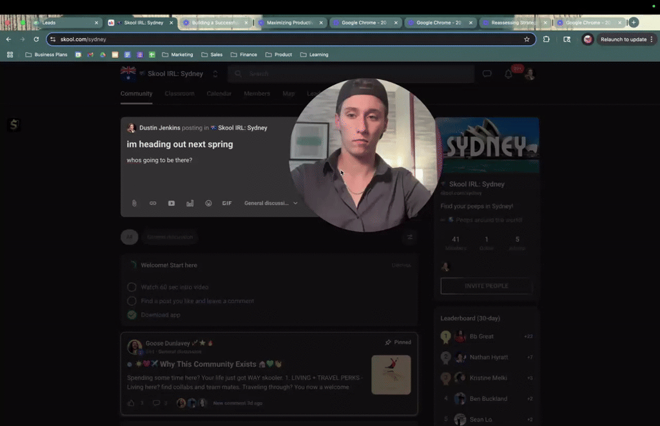Image resolution: width=660 pixels, height=426 pixels.
Task: Switch to the Map tab
Action: pos(288,94)
